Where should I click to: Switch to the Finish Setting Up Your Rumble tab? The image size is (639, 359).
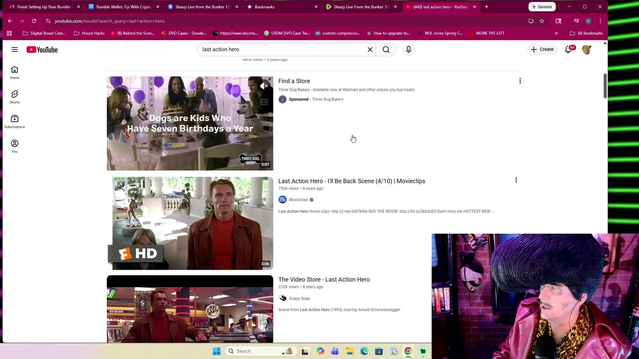(43, 7)
